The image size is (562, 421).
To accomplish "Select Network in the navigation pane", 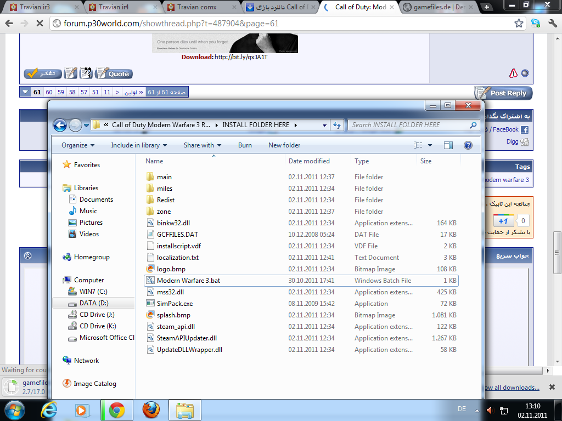I will point(86,361).
